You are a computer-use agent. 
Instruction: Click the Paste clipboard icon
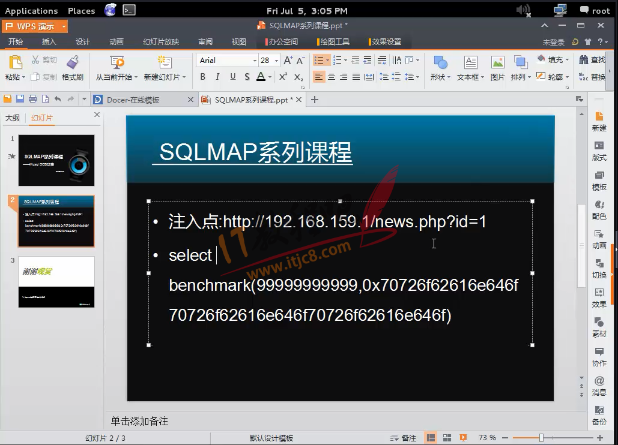click(x=16, y=62)
